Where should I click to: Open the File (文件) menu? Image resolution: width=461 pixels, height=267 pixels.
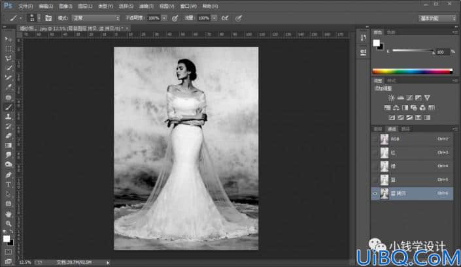tap(26, 6)
